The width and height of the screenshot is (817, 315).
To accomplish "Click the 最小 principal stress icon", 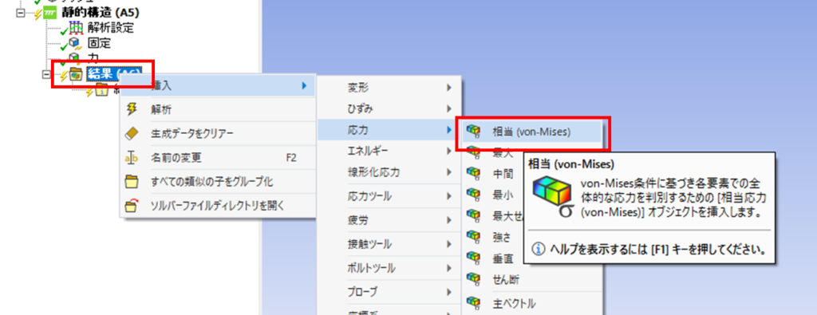I will (473, 195).
